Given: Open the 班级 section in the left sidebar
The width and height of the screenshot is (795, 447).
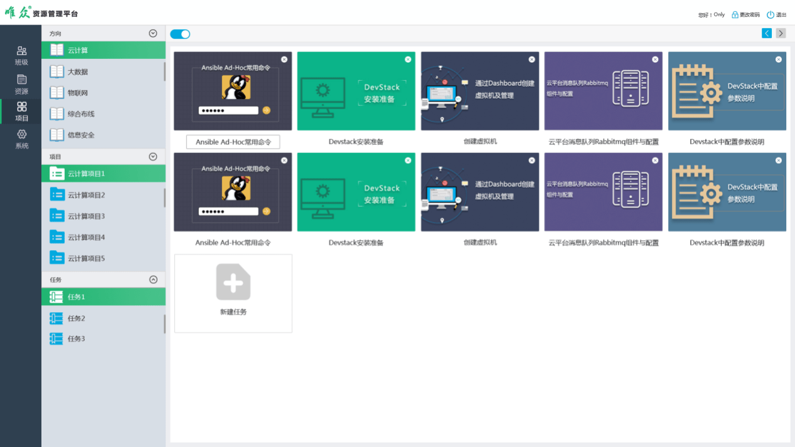Looking at the screenshot, I should tap(21, 56).
